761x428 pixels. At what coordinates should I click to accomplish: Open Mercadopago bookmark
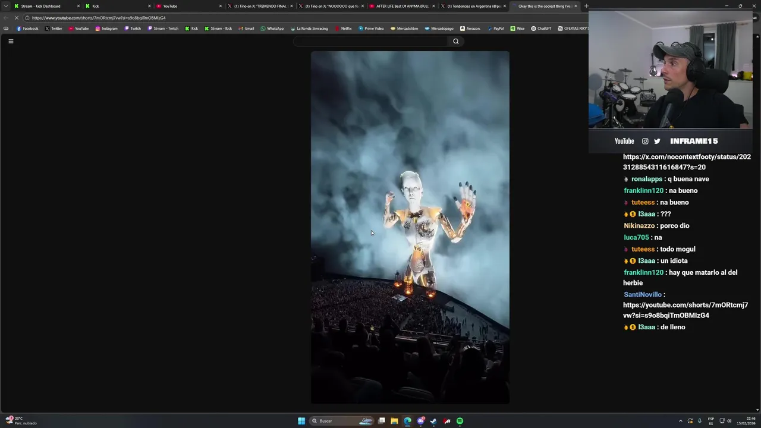(x=439, y=29)
